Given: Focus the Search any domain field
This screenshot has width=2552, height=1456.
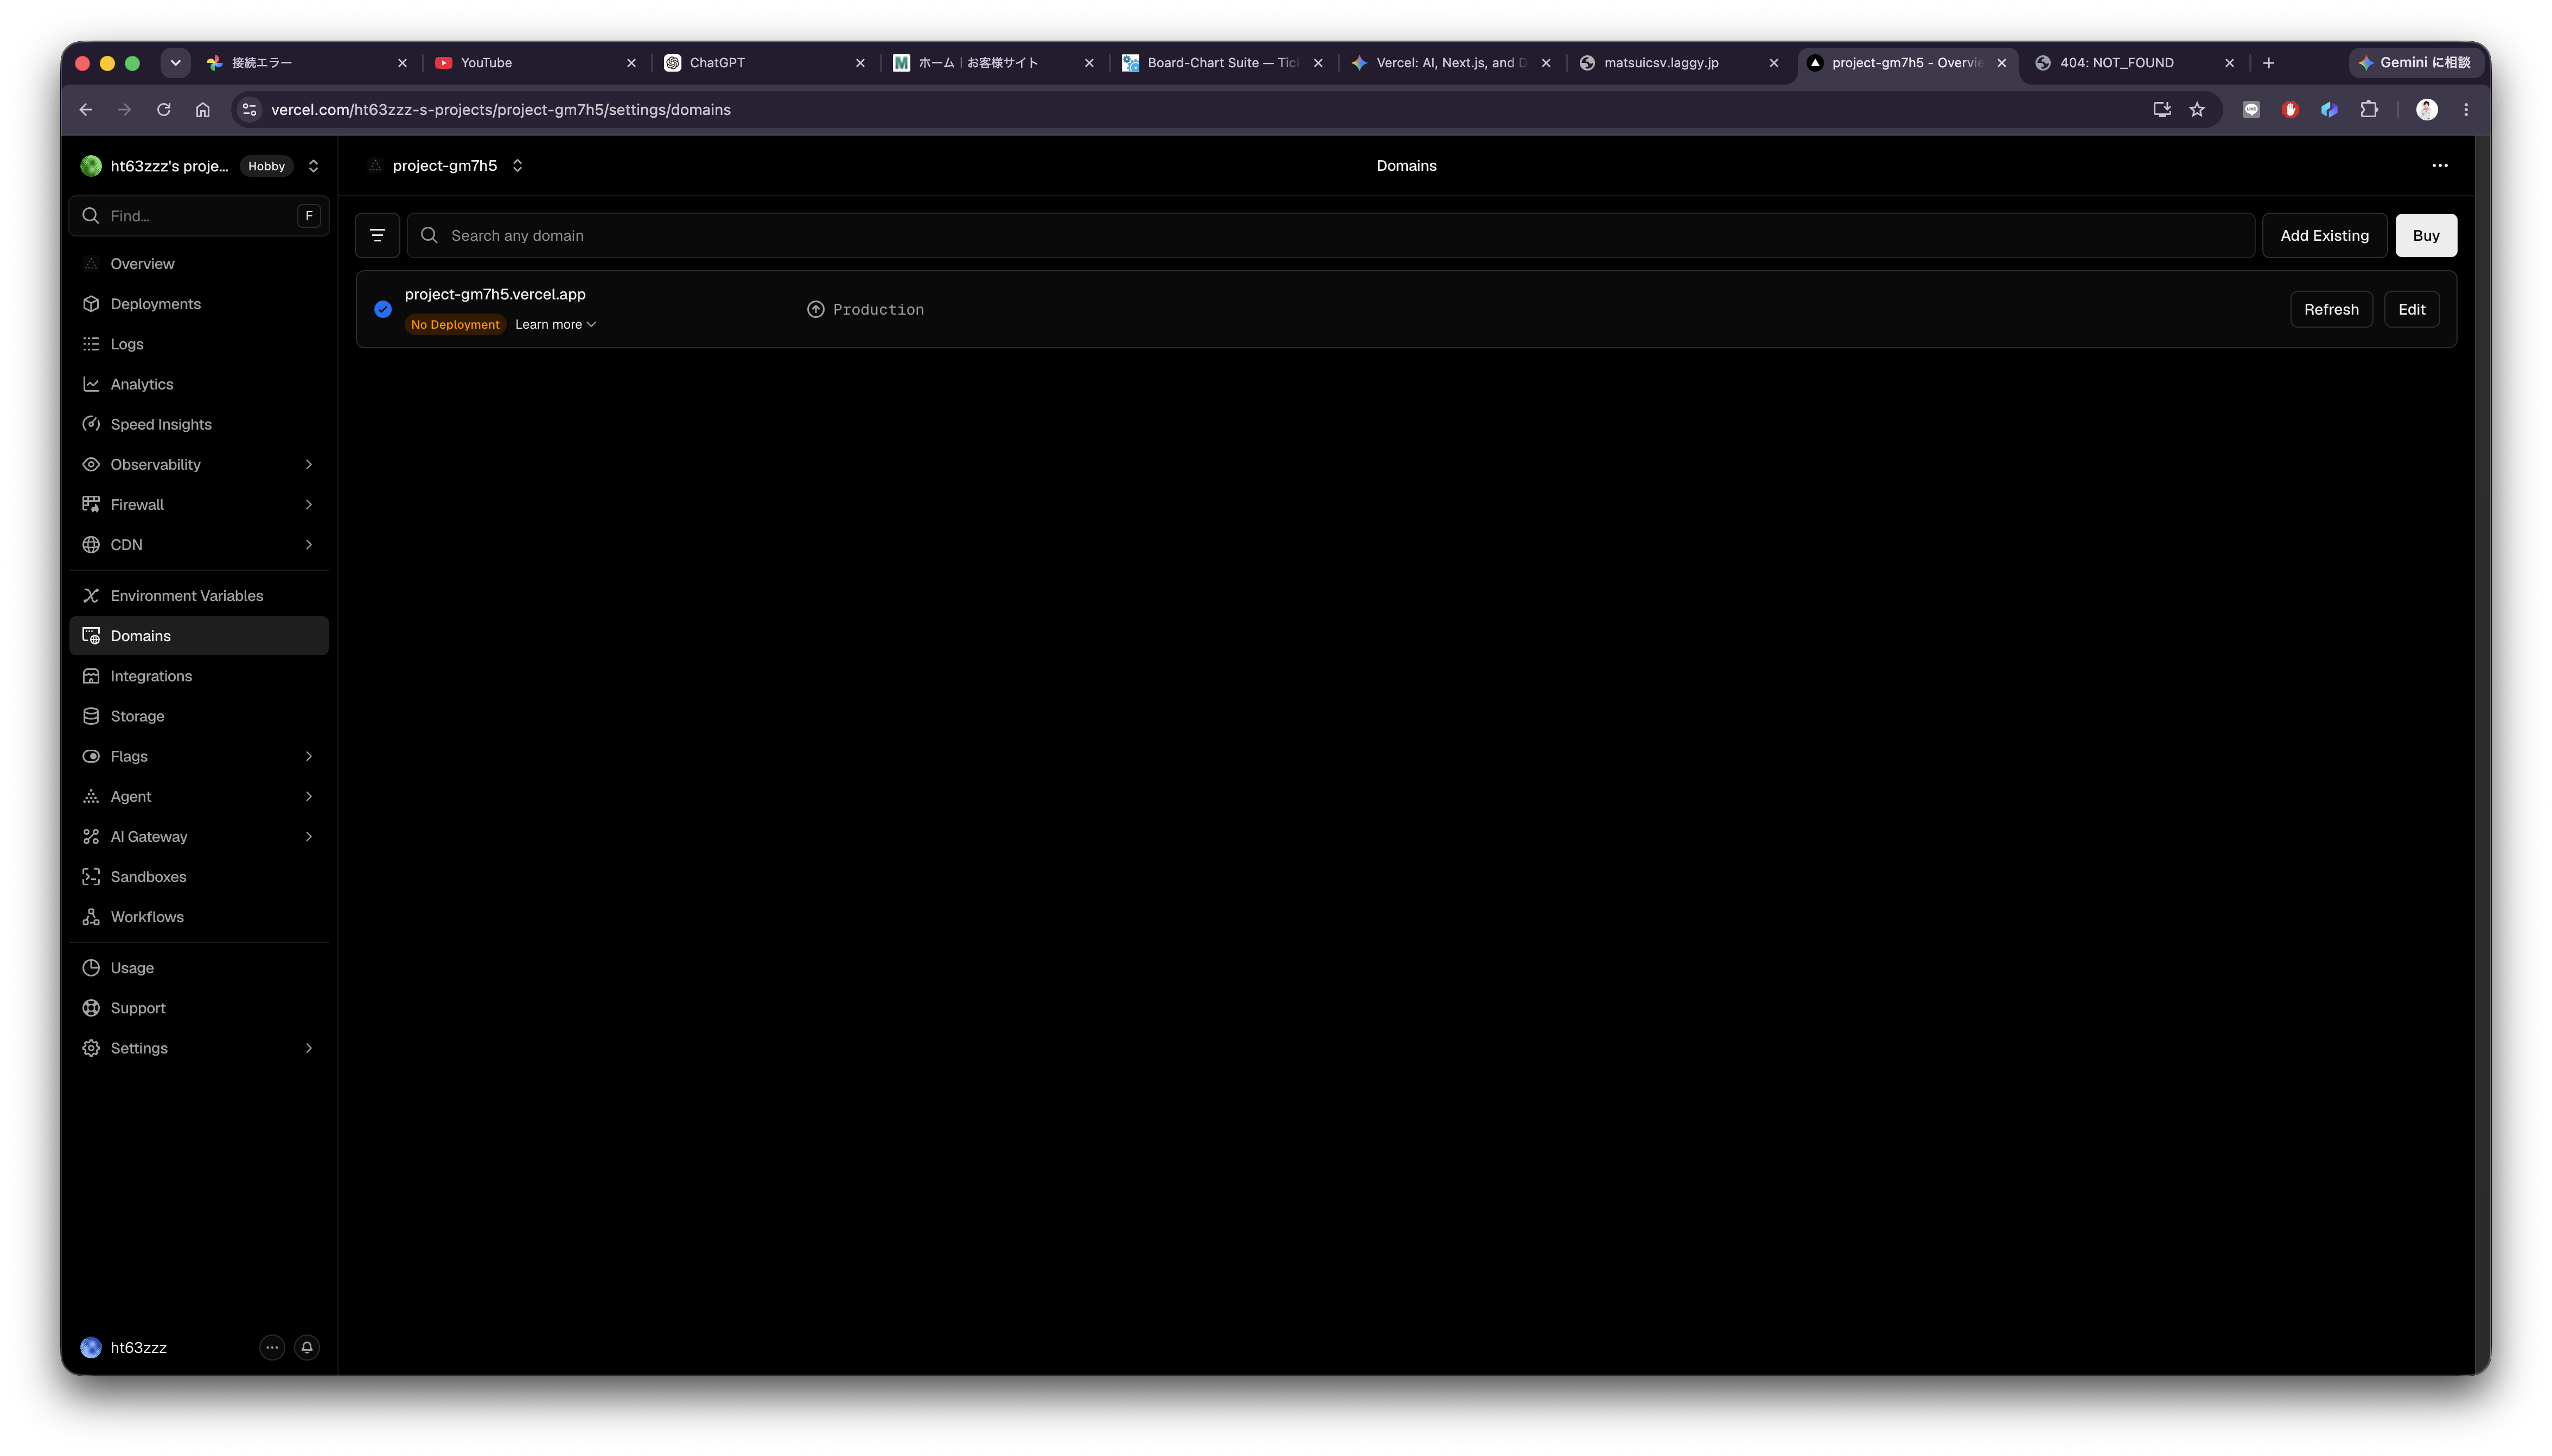Looking at the screenshot, I should coord(1330,236).
